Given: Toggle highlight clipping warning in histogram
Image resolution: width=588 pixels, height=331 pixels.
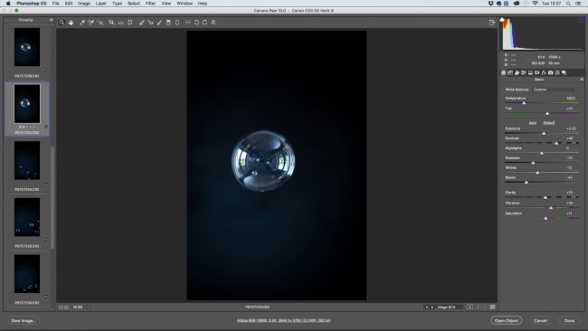Looking at the screenshot, I should (x=582, y=20).
